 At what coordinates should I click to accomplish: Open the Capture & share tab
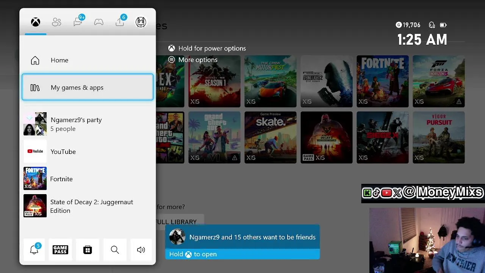(120, 22)
